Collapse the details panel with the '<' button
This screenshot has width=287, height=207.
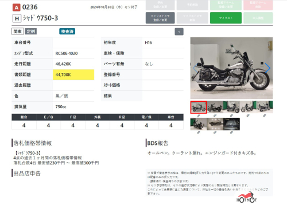179,32
